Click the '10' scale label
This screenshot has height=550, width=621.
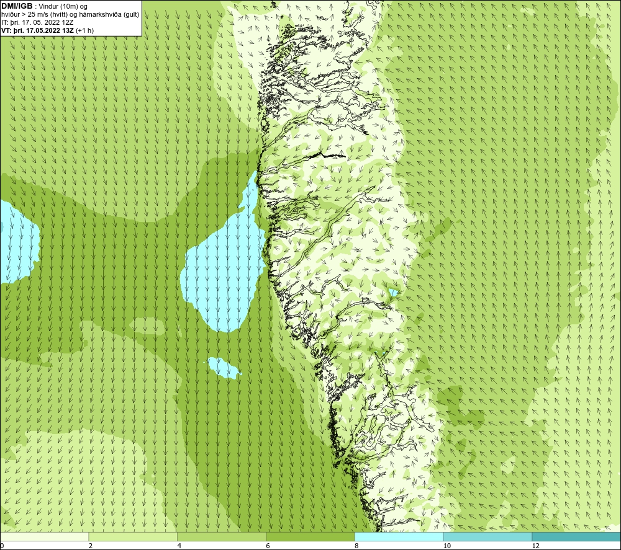(x=447, y=546)
